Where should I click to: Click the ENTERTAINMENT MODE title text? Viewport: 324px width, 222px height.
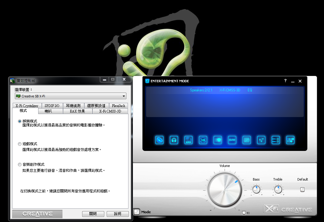click(x=170, y=81)
